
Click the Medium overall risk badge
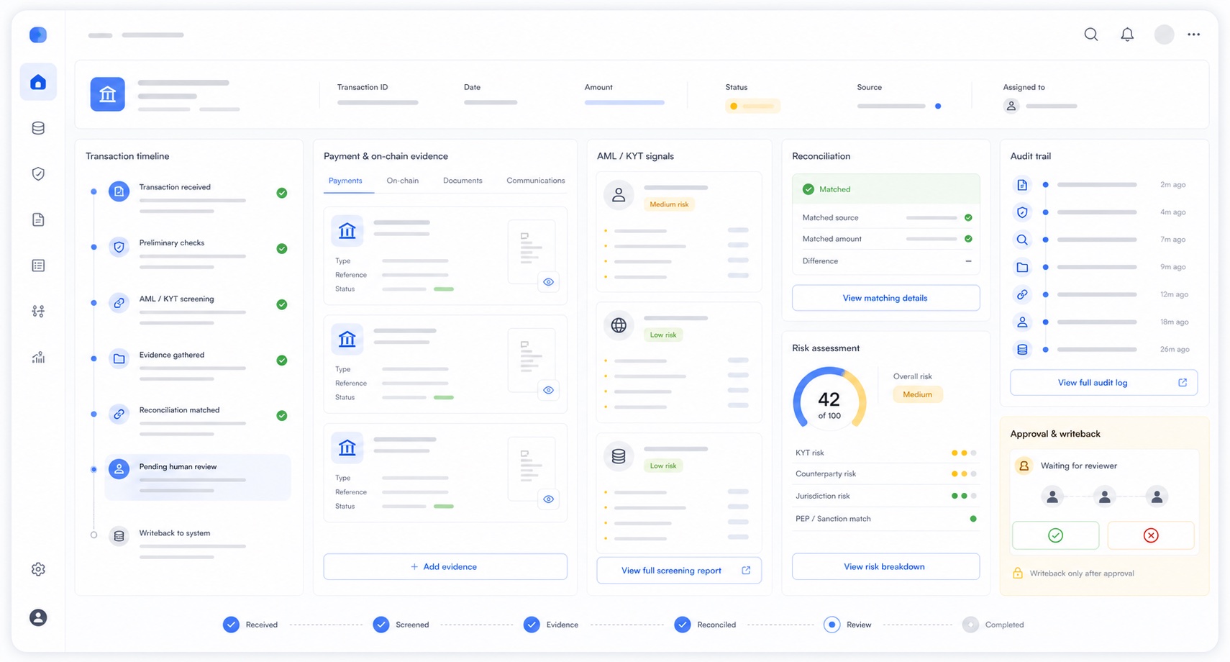click(917, 394)
